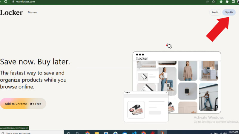Viewport: 239px width, 134px height.
Task: Open the green round extension icon
Action: click(221, 2)
